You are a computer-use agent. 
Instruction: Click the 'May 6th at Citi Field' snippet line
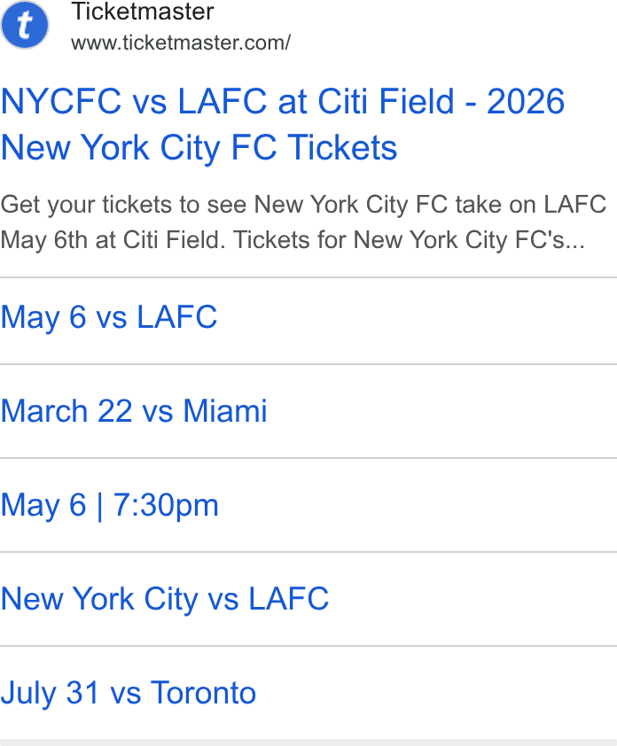click(113, 240)
